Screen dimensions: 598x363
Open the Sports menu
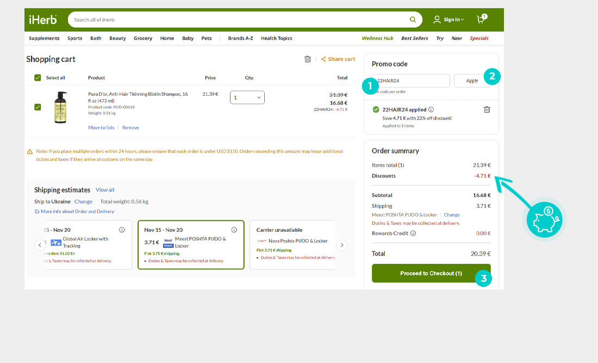75,38
